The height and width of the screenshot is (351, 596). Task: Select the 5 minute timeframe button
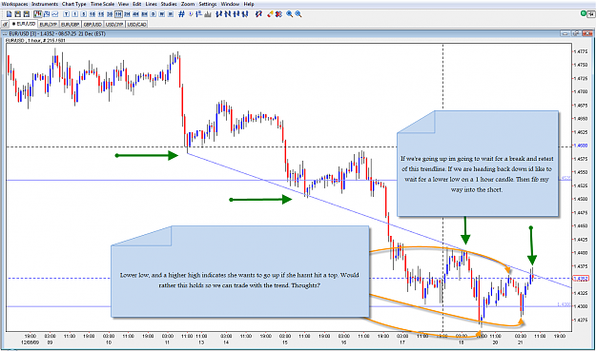coord(84,14)
